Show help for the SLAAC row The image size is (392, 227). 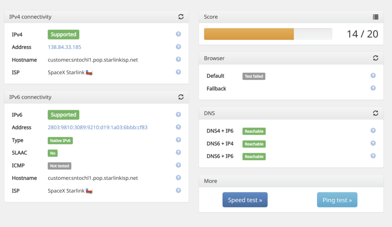point(178,152)
